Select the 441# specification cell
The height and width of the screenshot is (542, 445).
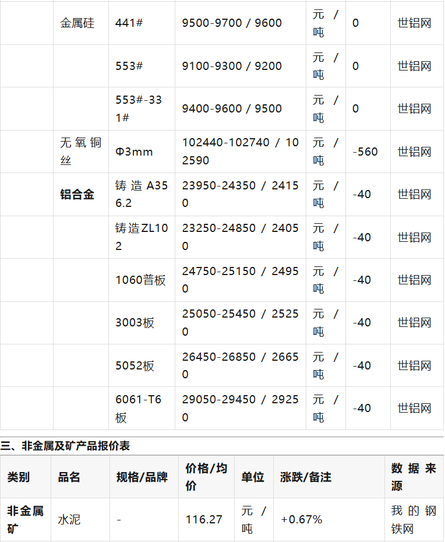[x=129, y=23]
